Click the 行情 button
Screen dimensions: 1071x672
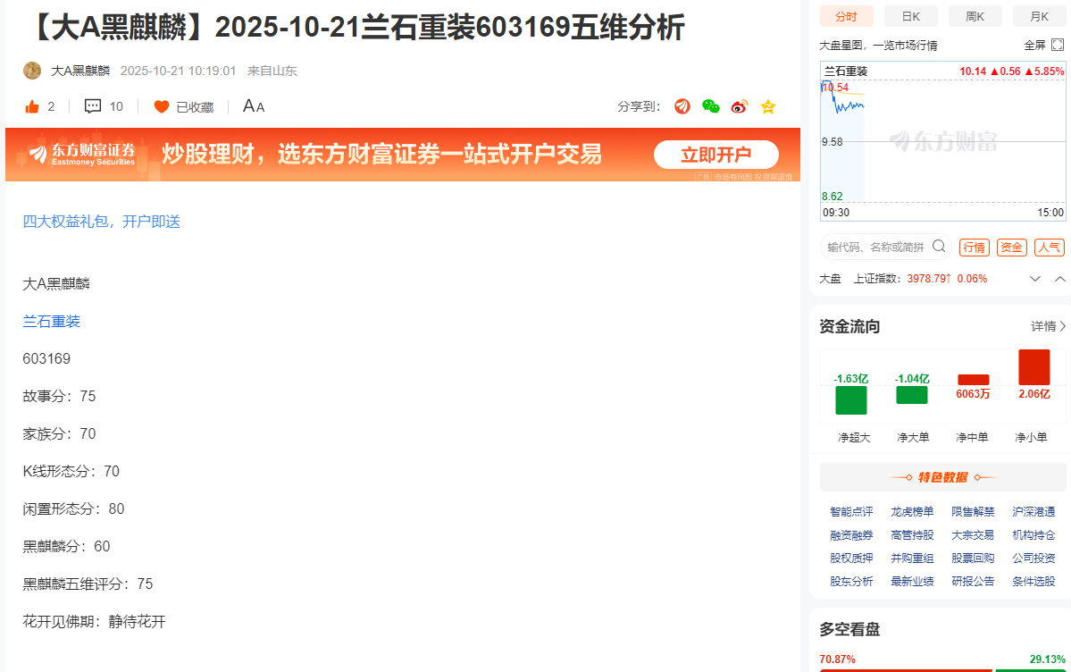[x=974, y=248]
